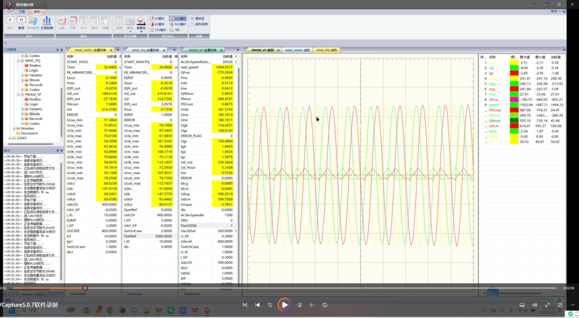Click the 下移 move down icon

[x=72, y=20]
